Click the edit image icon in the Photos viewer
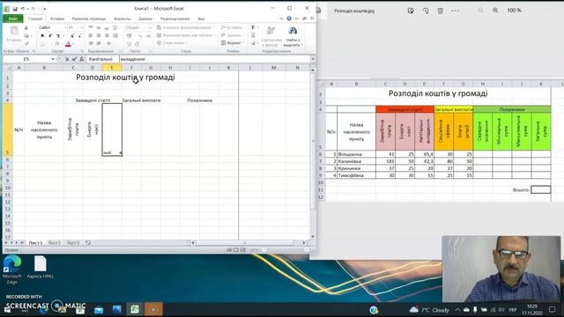 coord(411,11)
